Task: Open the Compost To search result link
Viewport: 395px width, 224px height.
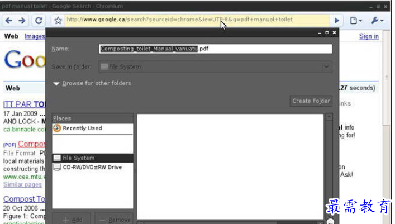Action: click(24, 199)
